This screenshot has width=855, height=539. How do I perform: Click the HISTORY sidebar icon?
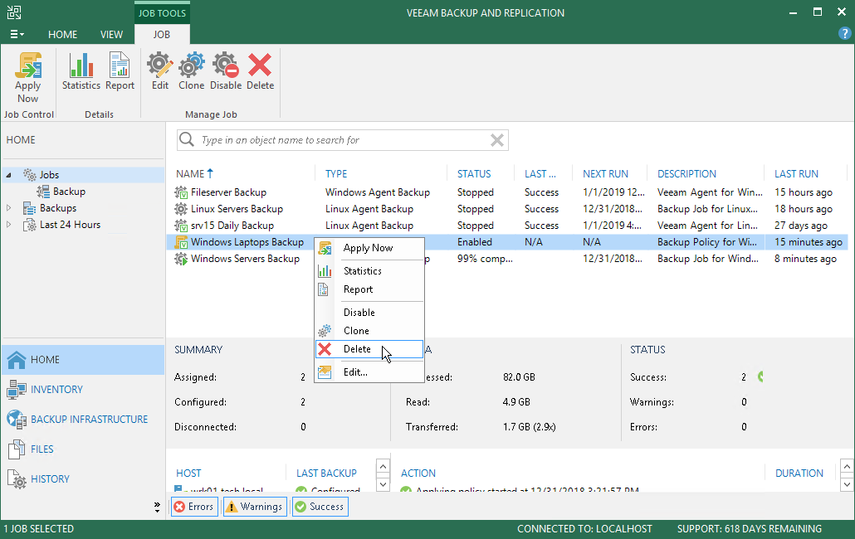click(17, 479)
